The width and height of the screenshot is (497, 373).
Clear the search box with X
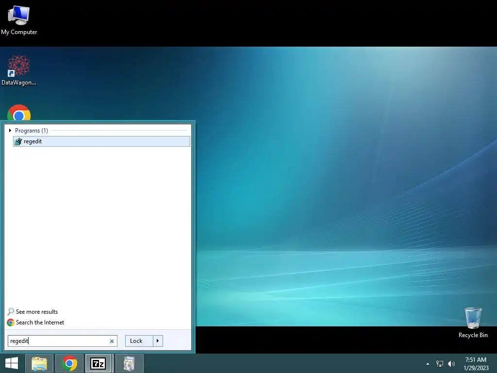112,341
